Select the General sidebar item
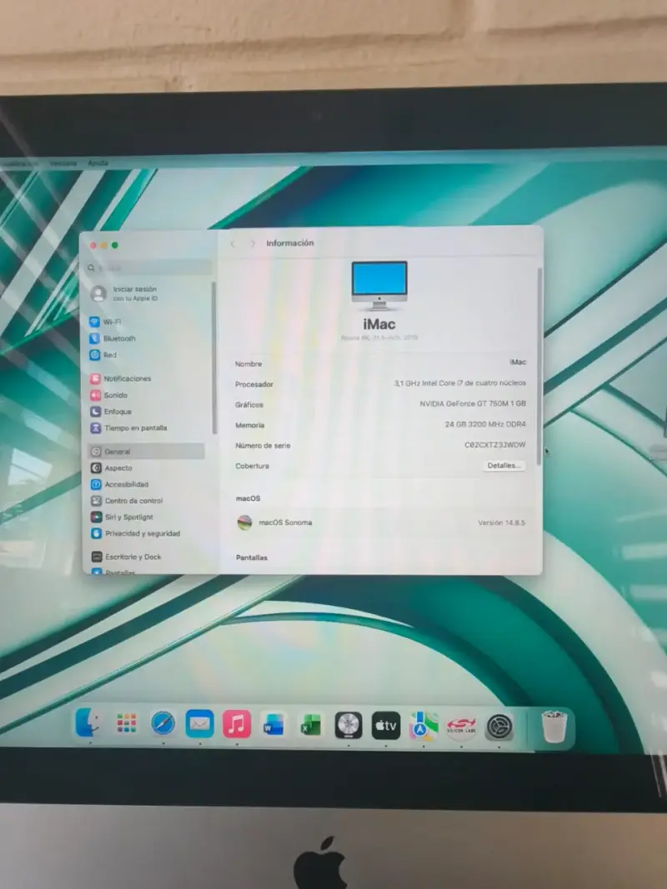 click(x=147, y=452)
